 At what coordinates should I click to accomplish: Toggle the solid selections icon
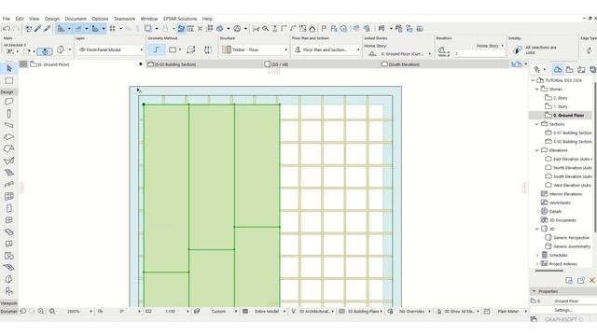pyautogui.click(x=518, y=49)
